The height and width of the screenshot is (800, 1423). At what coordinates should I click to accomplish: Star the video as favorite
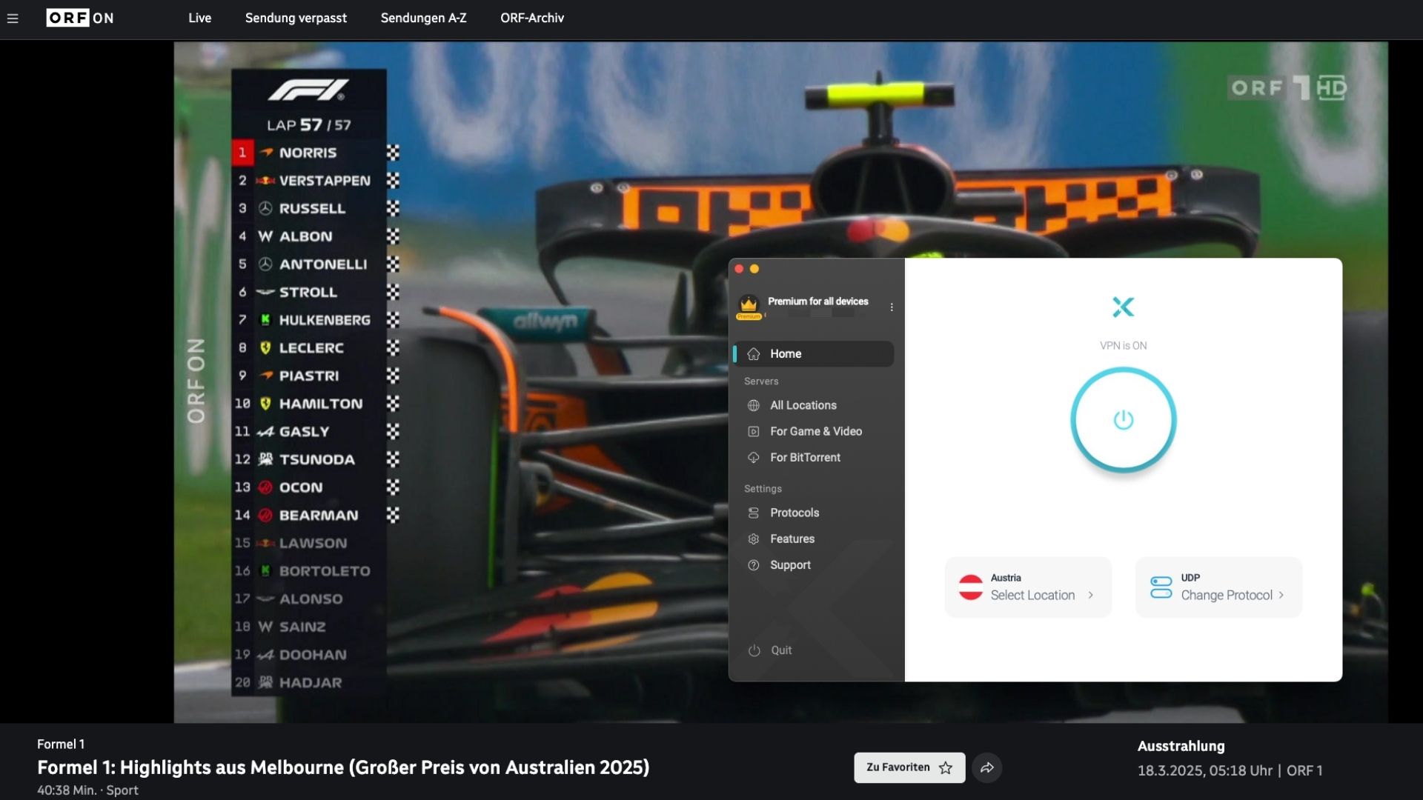[x=946, y=768]
